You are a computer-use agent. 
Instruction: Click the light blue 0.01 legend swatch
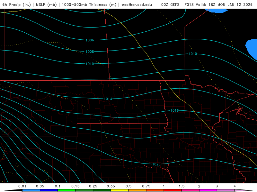[x=31, y=190]
